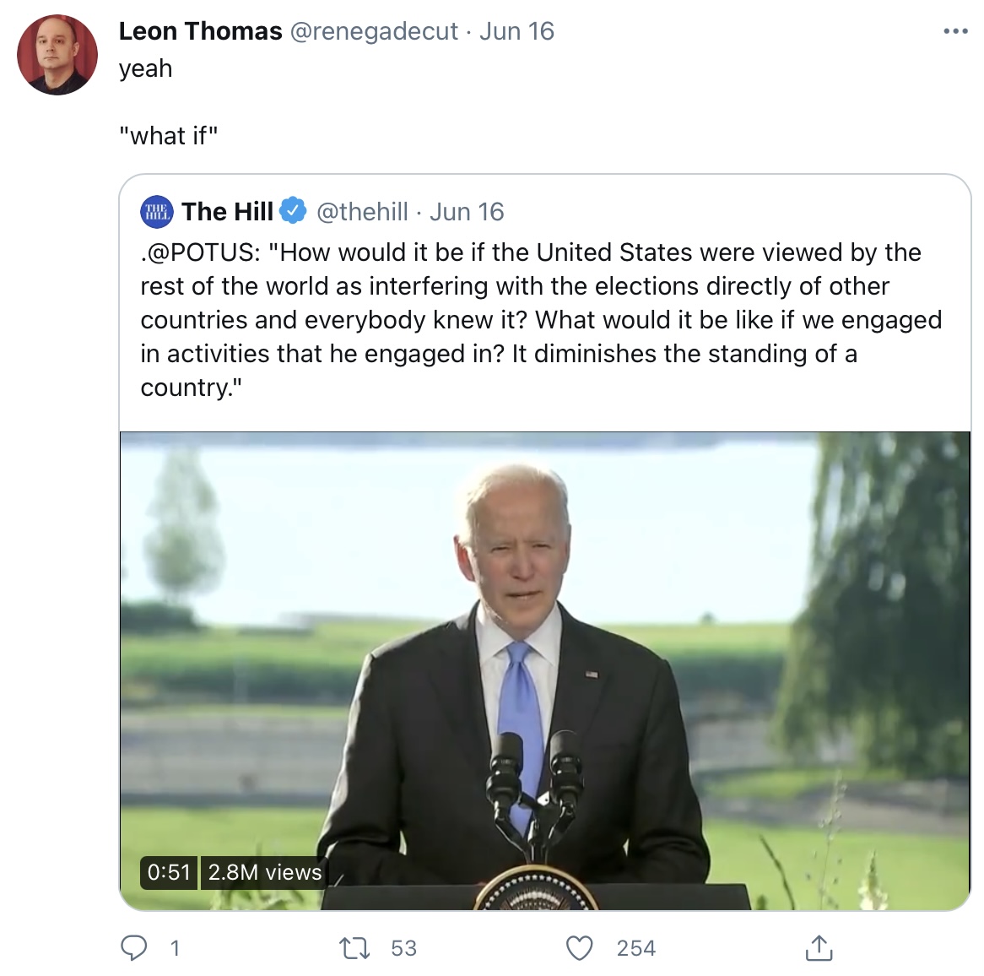Click the 2.8M views label
The height and width of the screenshot is (976, 984).
point(264,872)
